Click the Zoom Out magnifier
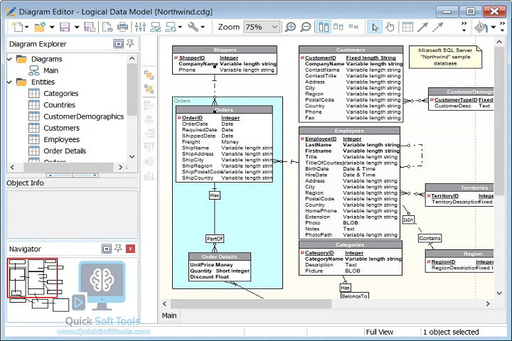This screenshot has height=341, width=512. coord(306,27)
